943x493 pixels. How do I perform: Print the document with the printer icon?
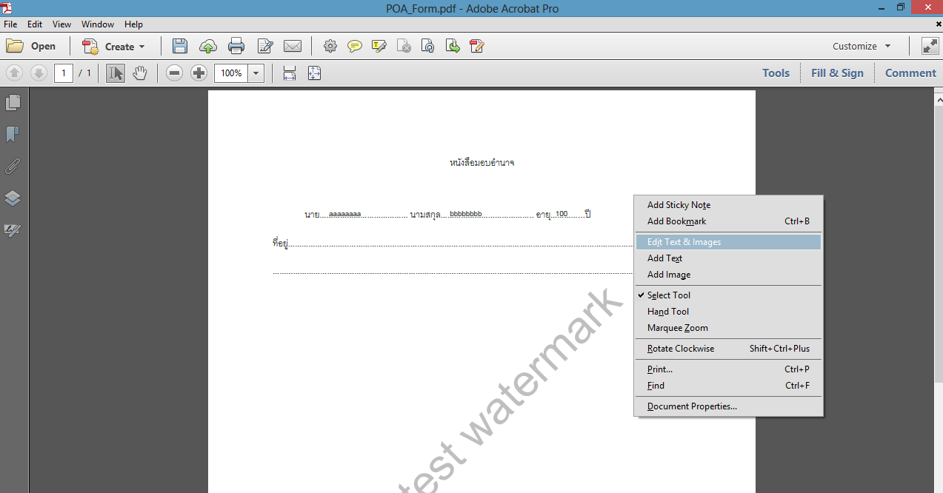[236, 46]
